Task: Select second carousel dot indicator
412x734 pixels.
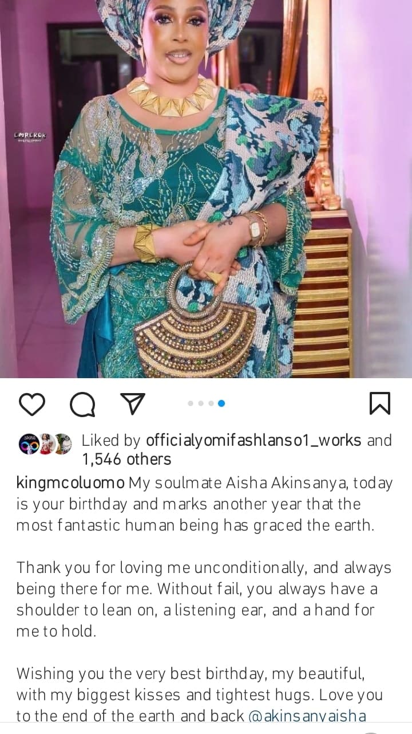Action: tap(201, 403)
